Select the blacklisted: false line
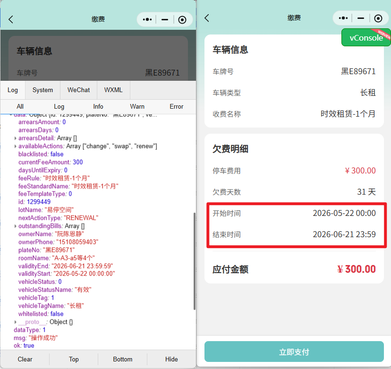 pyautogui.click(x=41, y=154)
